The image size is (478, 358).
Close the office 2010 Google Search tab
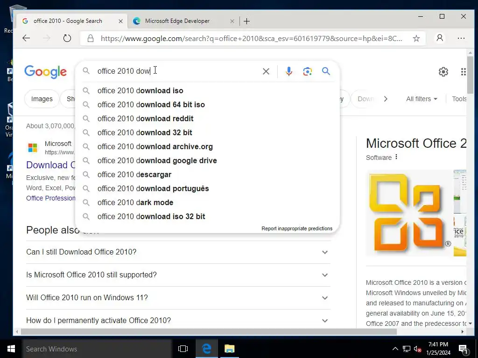click(120, 21)
